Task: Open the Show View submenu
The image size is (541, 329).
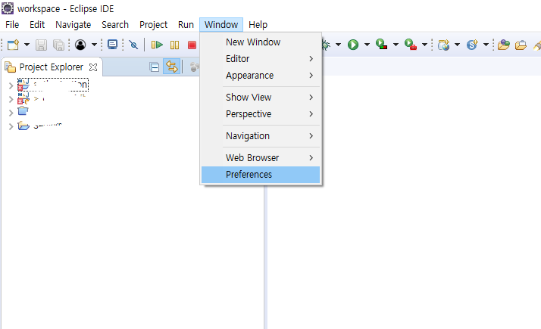Action: tap(261, 98)
